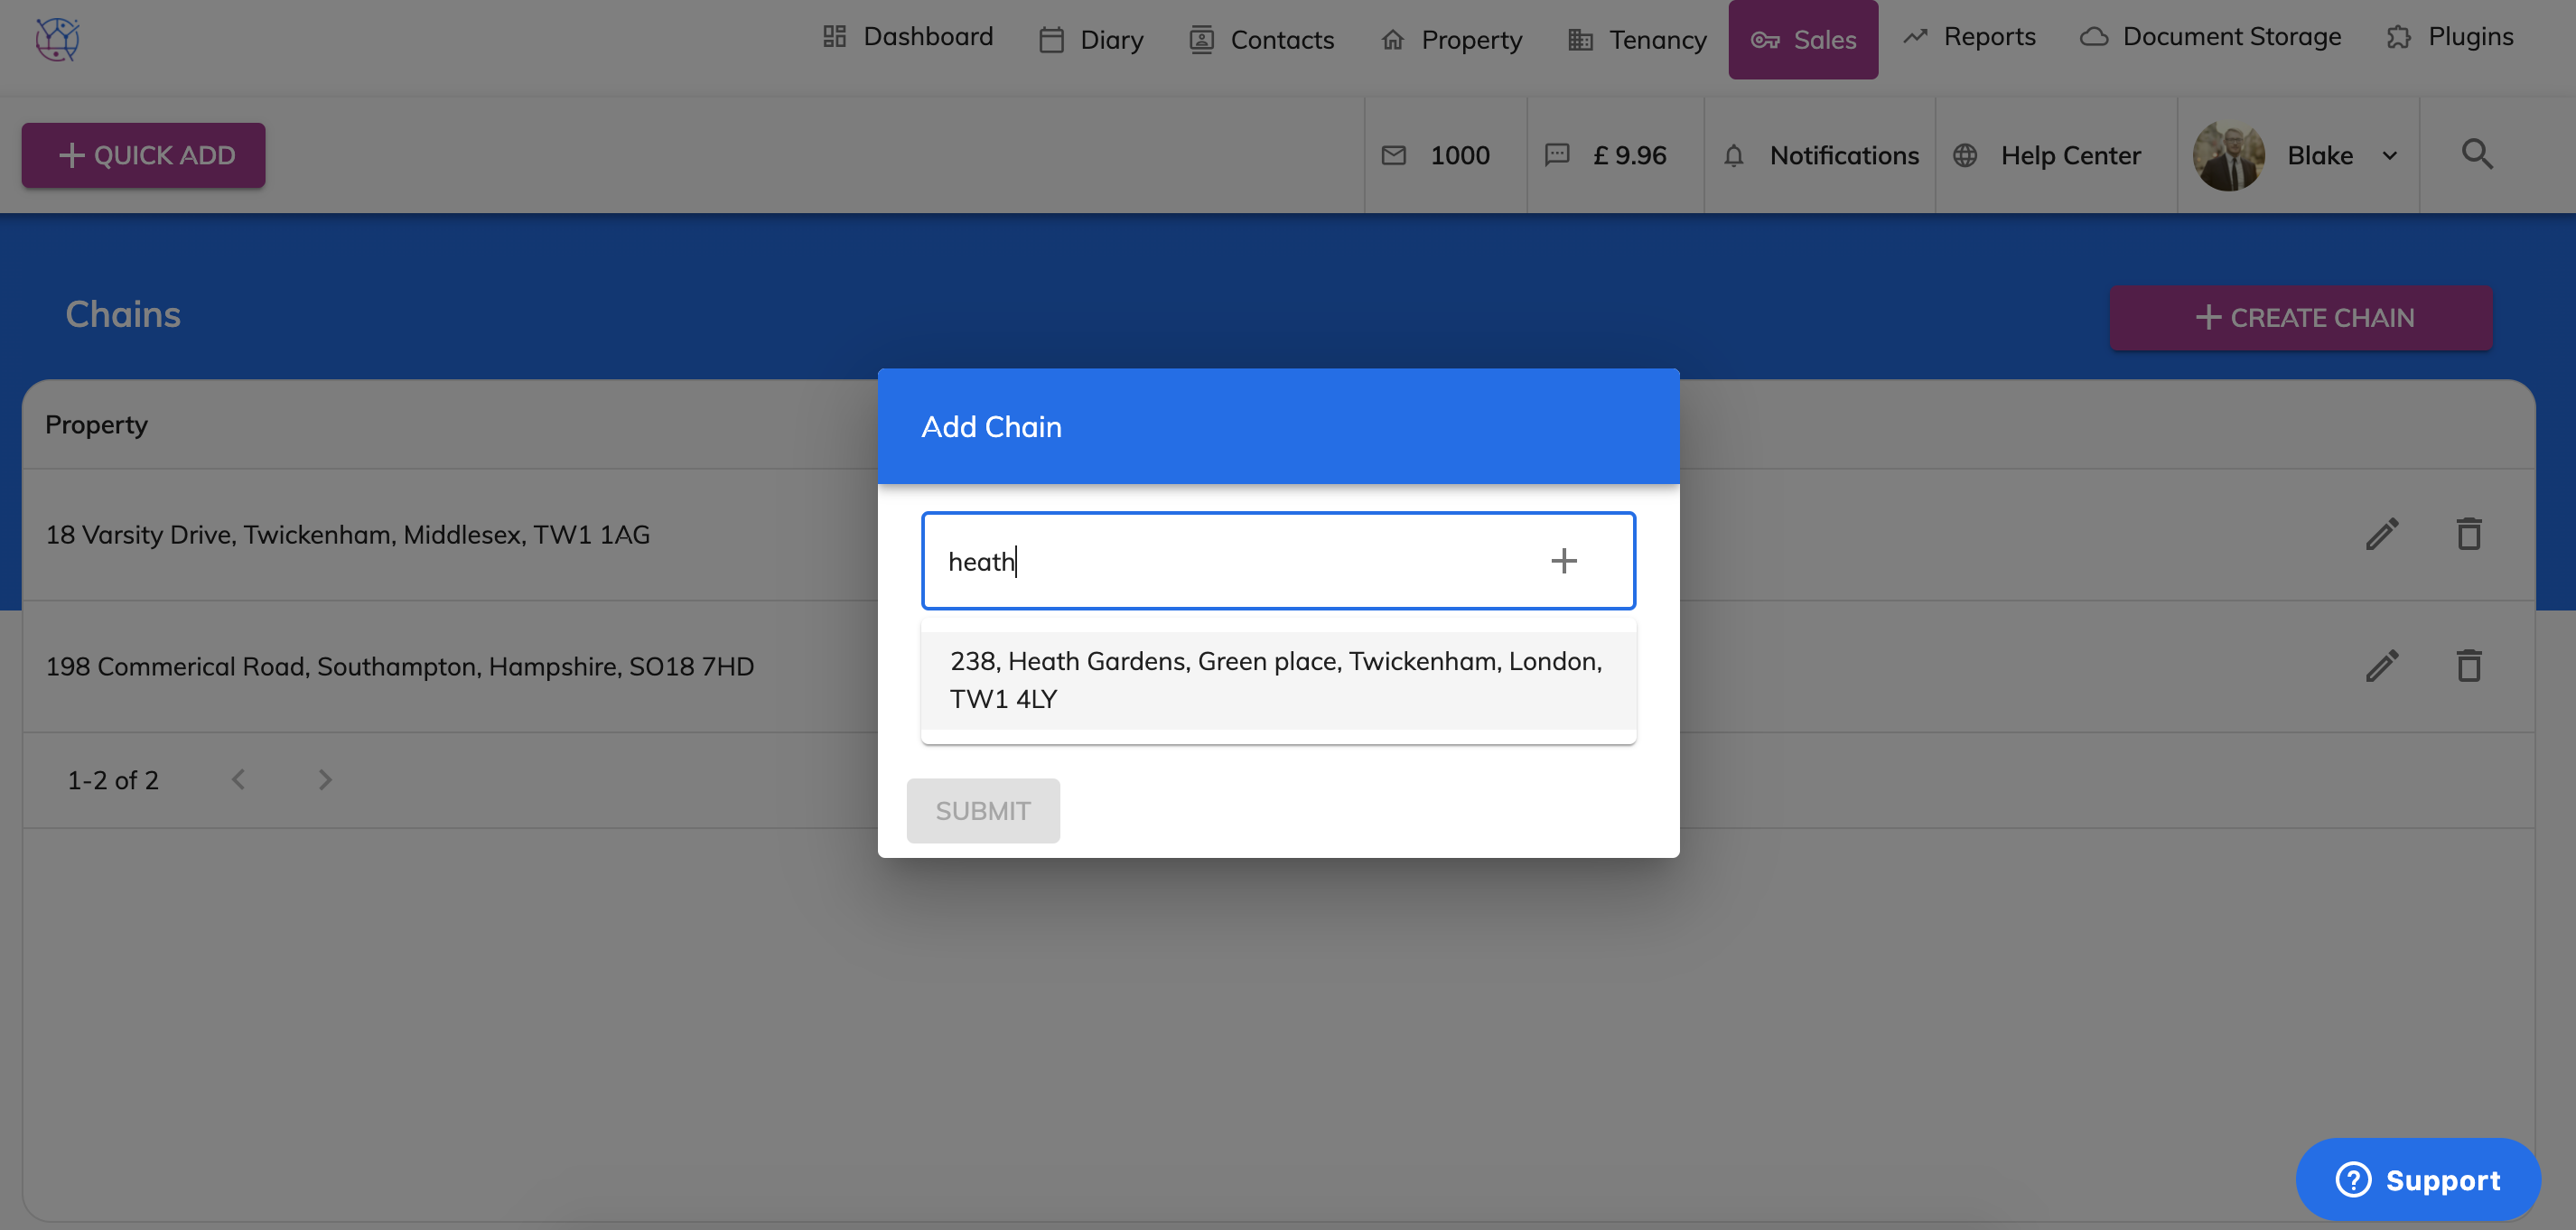Click trash icon for 198 Commerical Road
Screen dimensions: 2576x1230
tap(2468, 666)
